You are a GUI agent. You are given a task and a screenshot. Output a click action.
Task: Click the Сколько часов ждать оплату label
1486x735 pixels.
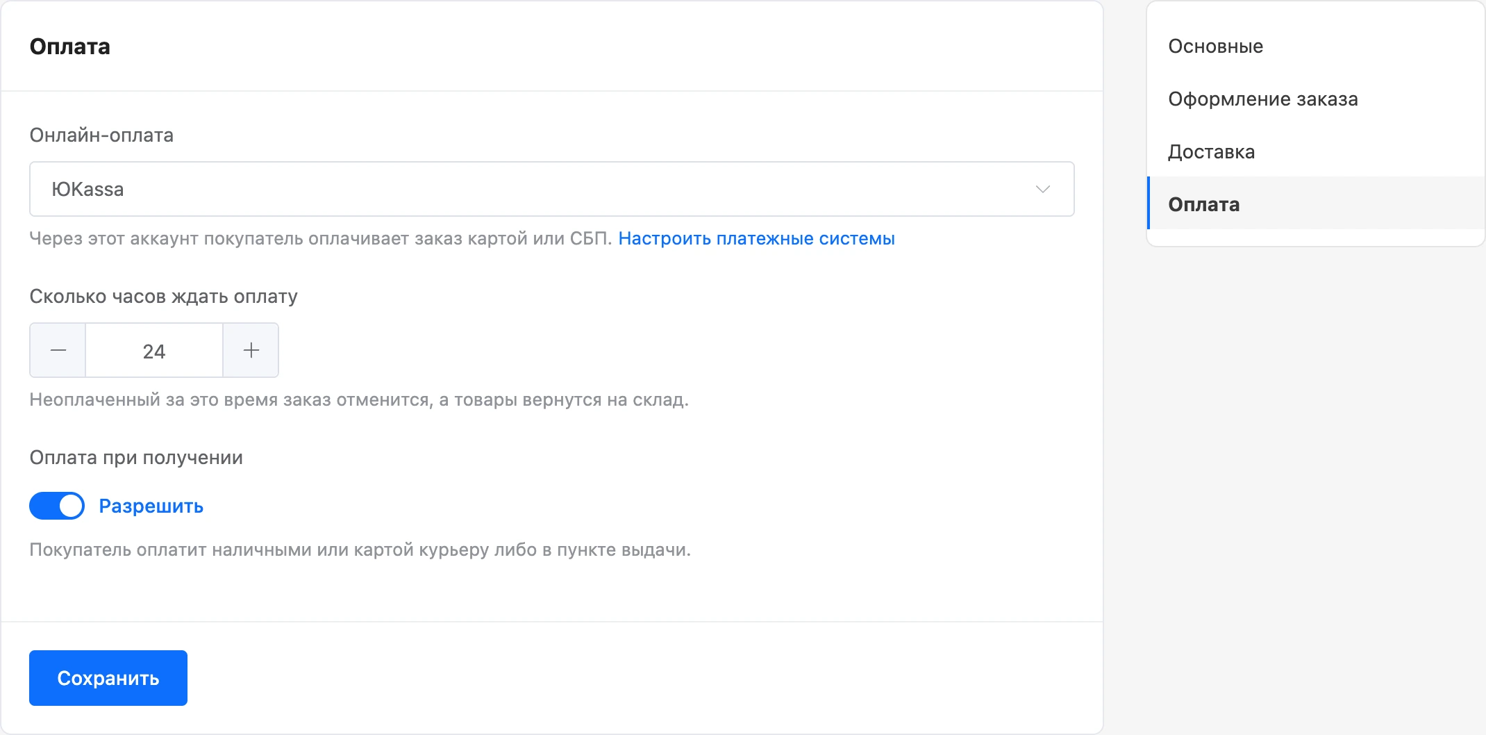163,296
